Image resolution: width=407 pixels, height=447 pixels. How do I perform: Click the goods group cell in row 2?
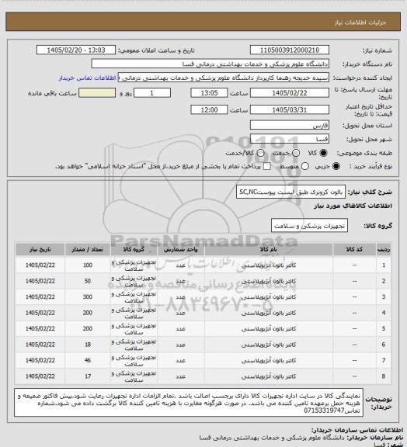point(134,281)
